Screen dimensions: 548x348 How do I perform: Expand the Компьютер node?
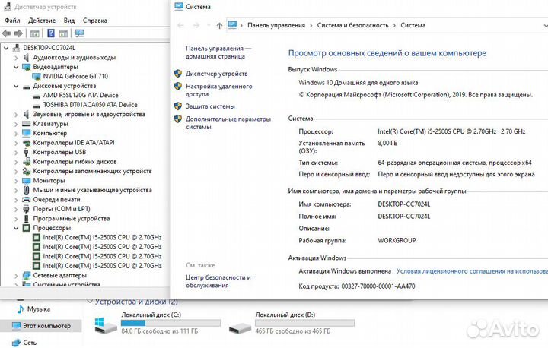16,133
